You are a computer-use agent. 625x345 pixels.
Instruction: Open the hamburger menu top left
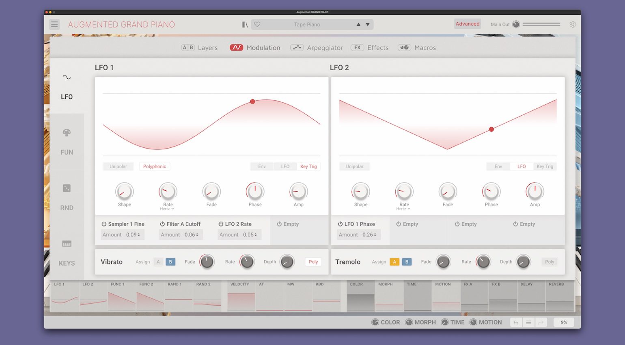tap(54, 24)
